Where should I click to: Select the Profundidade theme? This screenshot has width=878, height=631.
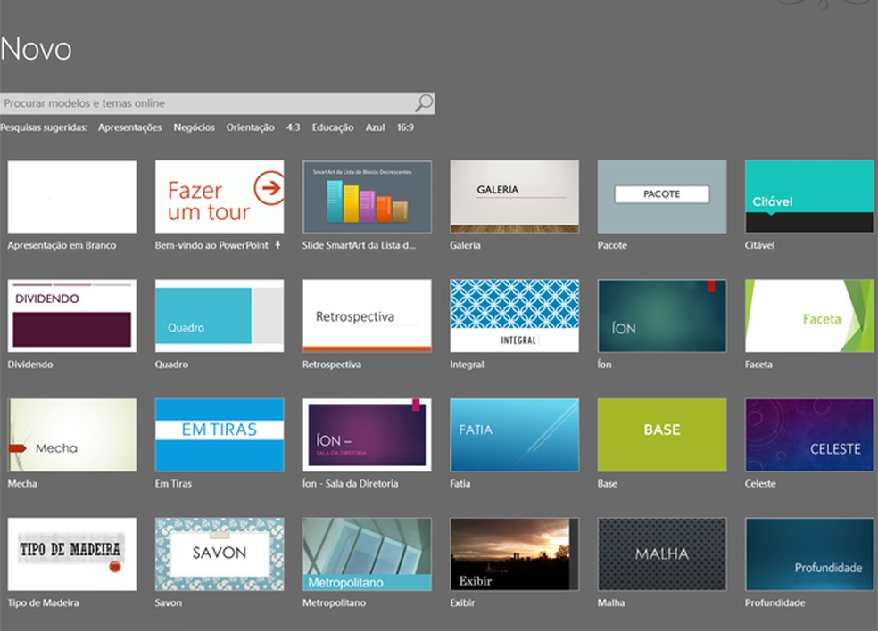808,554
